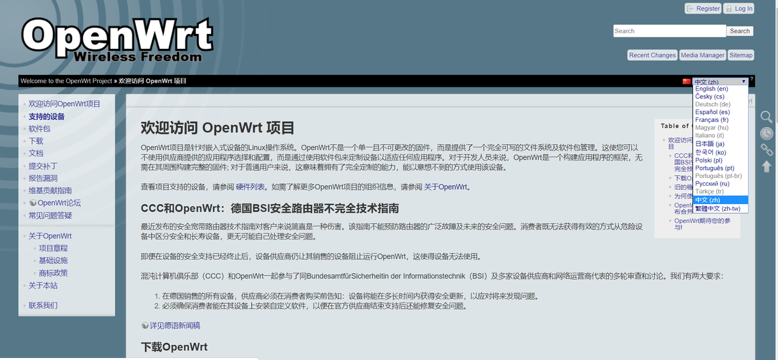Open 下载 sidebar link
The width and height of the screenshot is (778, 360).
36,142
